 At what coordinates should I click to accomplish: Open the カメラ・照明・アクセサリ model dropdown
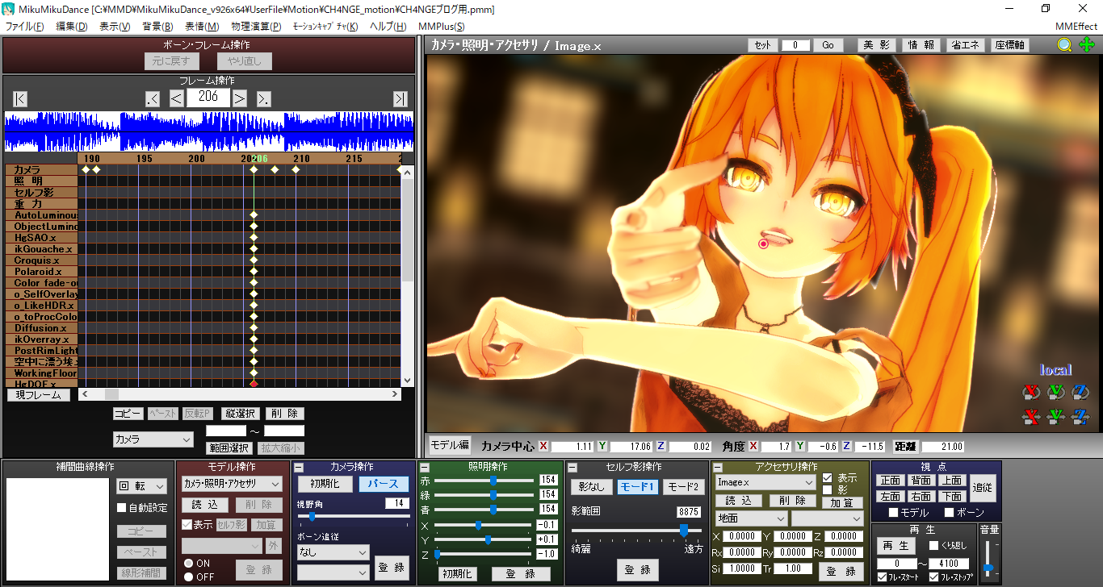click(x=232, y=484)
